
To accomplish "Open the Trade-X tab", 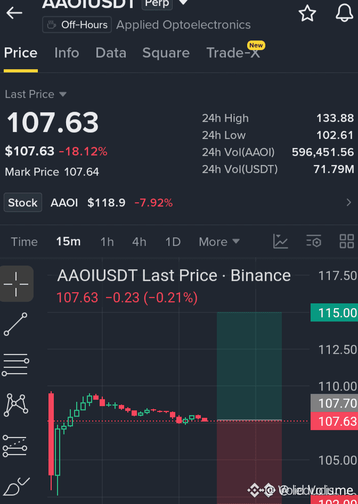I will (233, 53).
